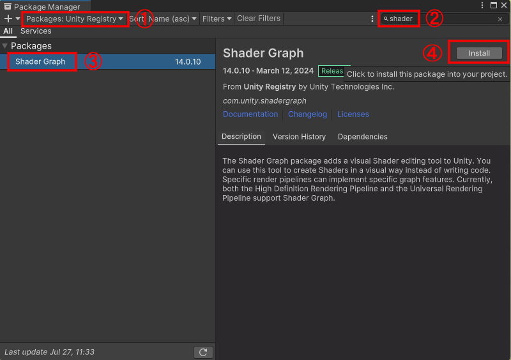Open the Changelog link

pos(307,114)
